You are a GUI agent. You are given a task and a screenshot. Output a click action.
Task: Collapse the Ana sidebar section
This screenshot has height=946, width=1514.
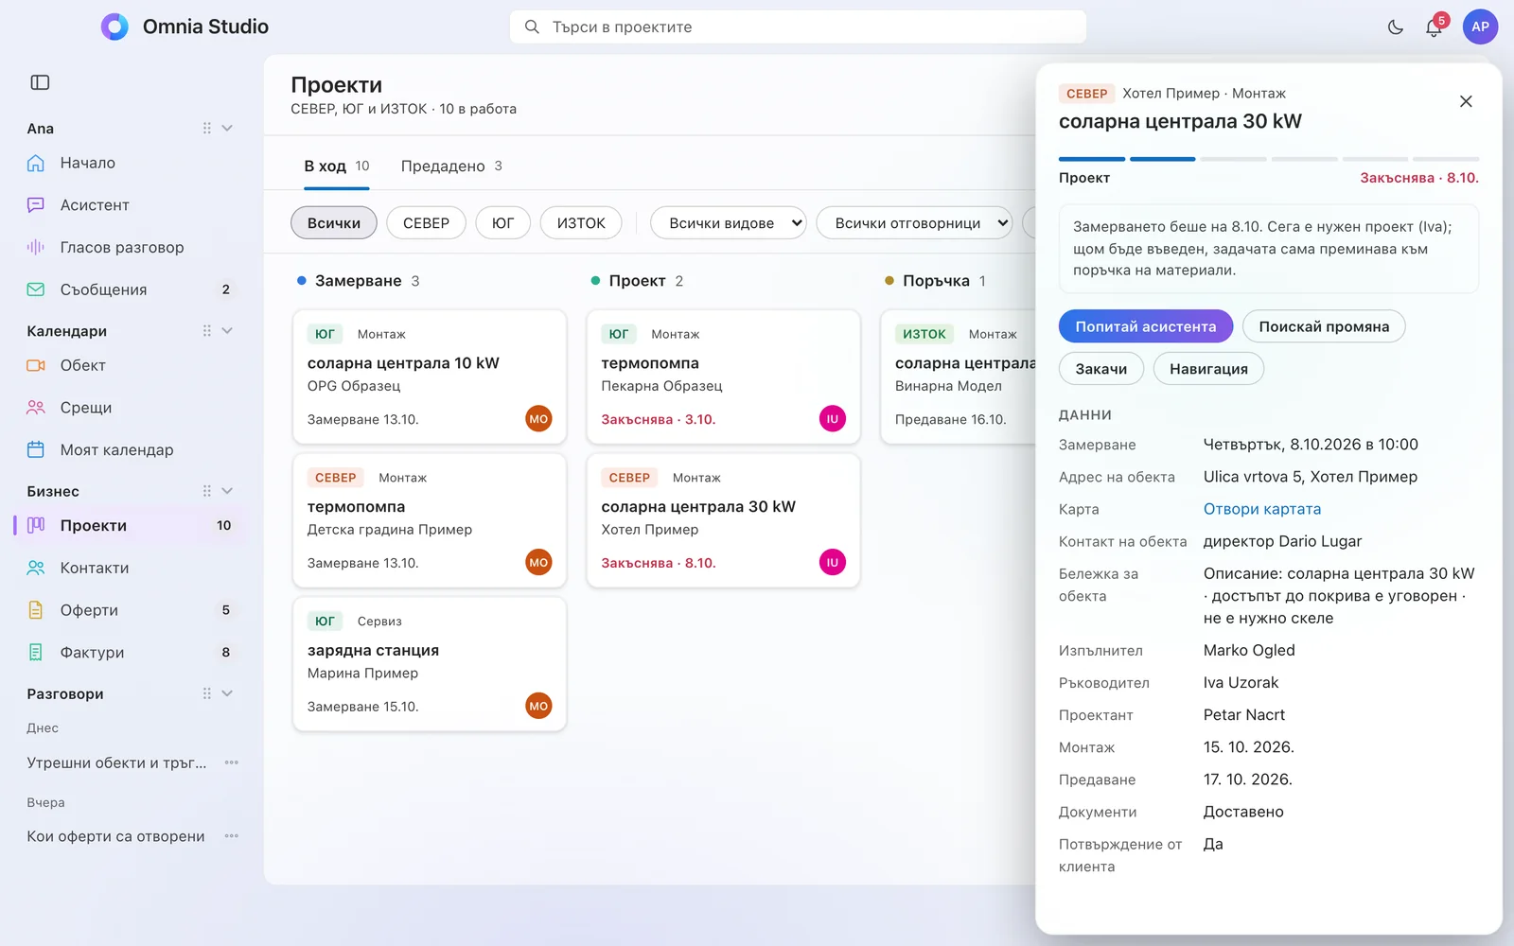(x=227, y=129)
